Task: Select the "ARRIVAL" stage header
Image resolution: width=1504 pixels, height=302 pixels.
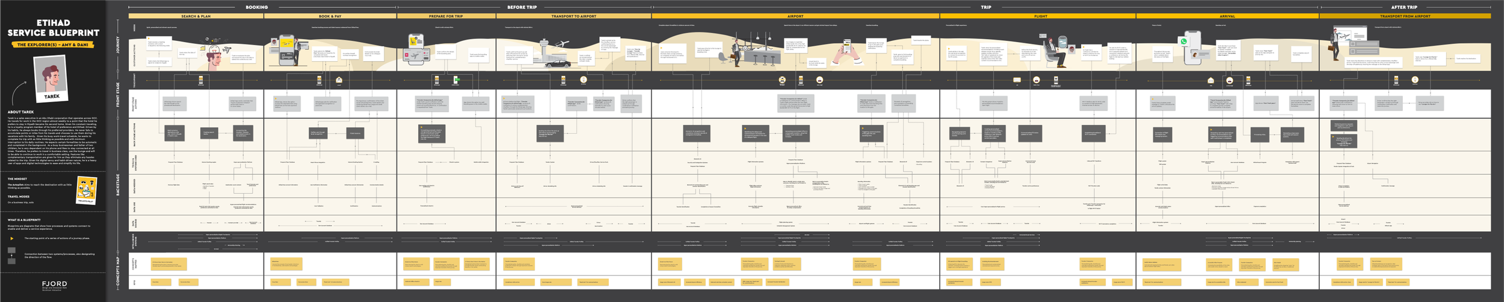Action: coord(1227,16)
